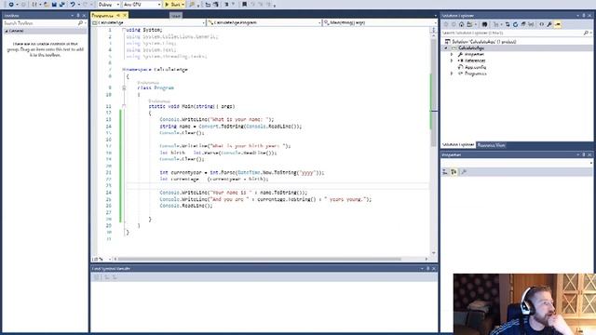Image resolution: width=596 pixels, height=335 pixels.
Task: Select App.config in Solution Explorer
Action: pyautogui.click(x=475, y=67)
